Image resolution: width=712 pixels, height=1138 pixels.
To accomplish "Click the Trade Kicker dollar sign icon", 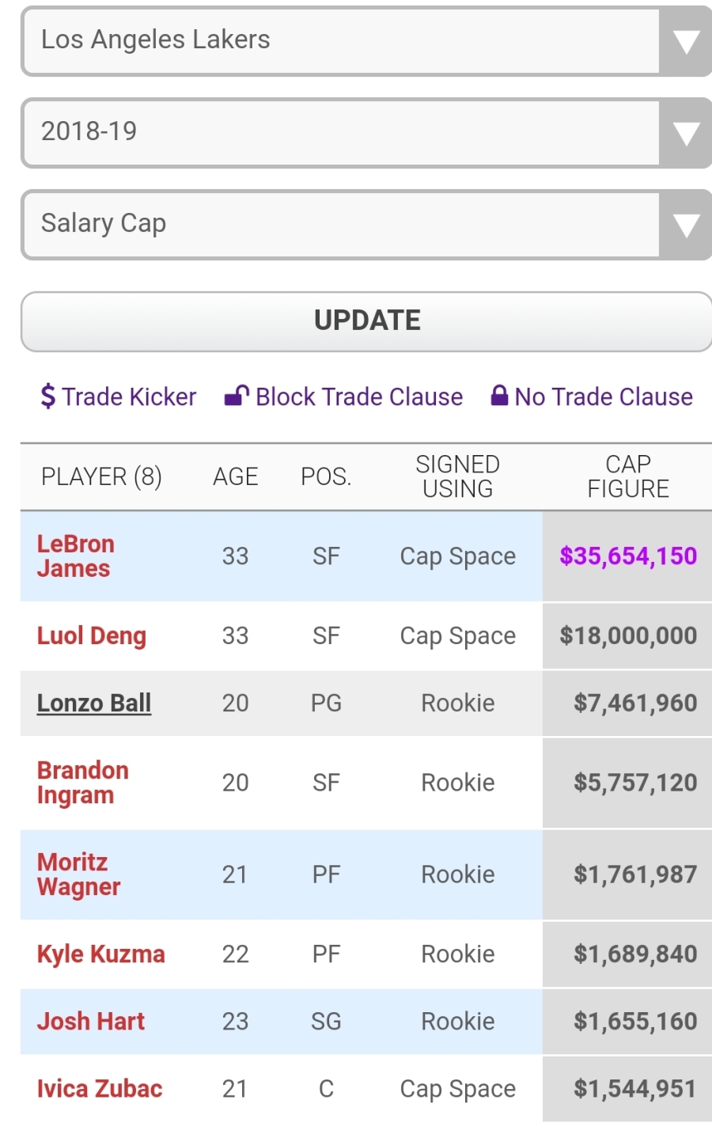I will click(48, 396).
